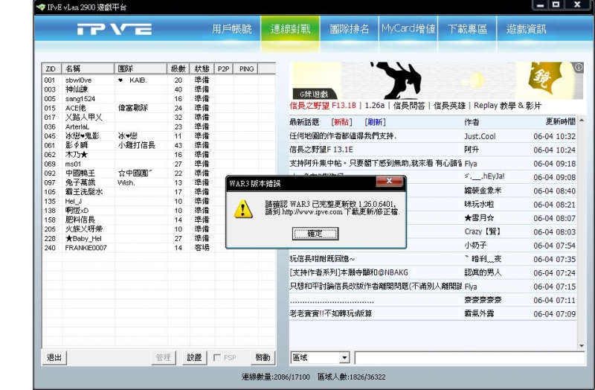Sort player list by 狀態 column
The width and height of the screenshot is (595, 390).
[x=202, y=68]
